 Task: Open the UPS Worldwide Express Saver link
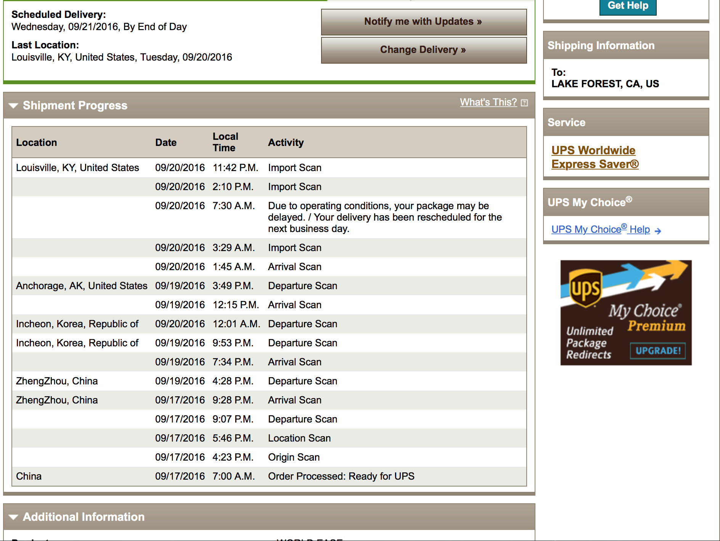click(x=595, y=157)
